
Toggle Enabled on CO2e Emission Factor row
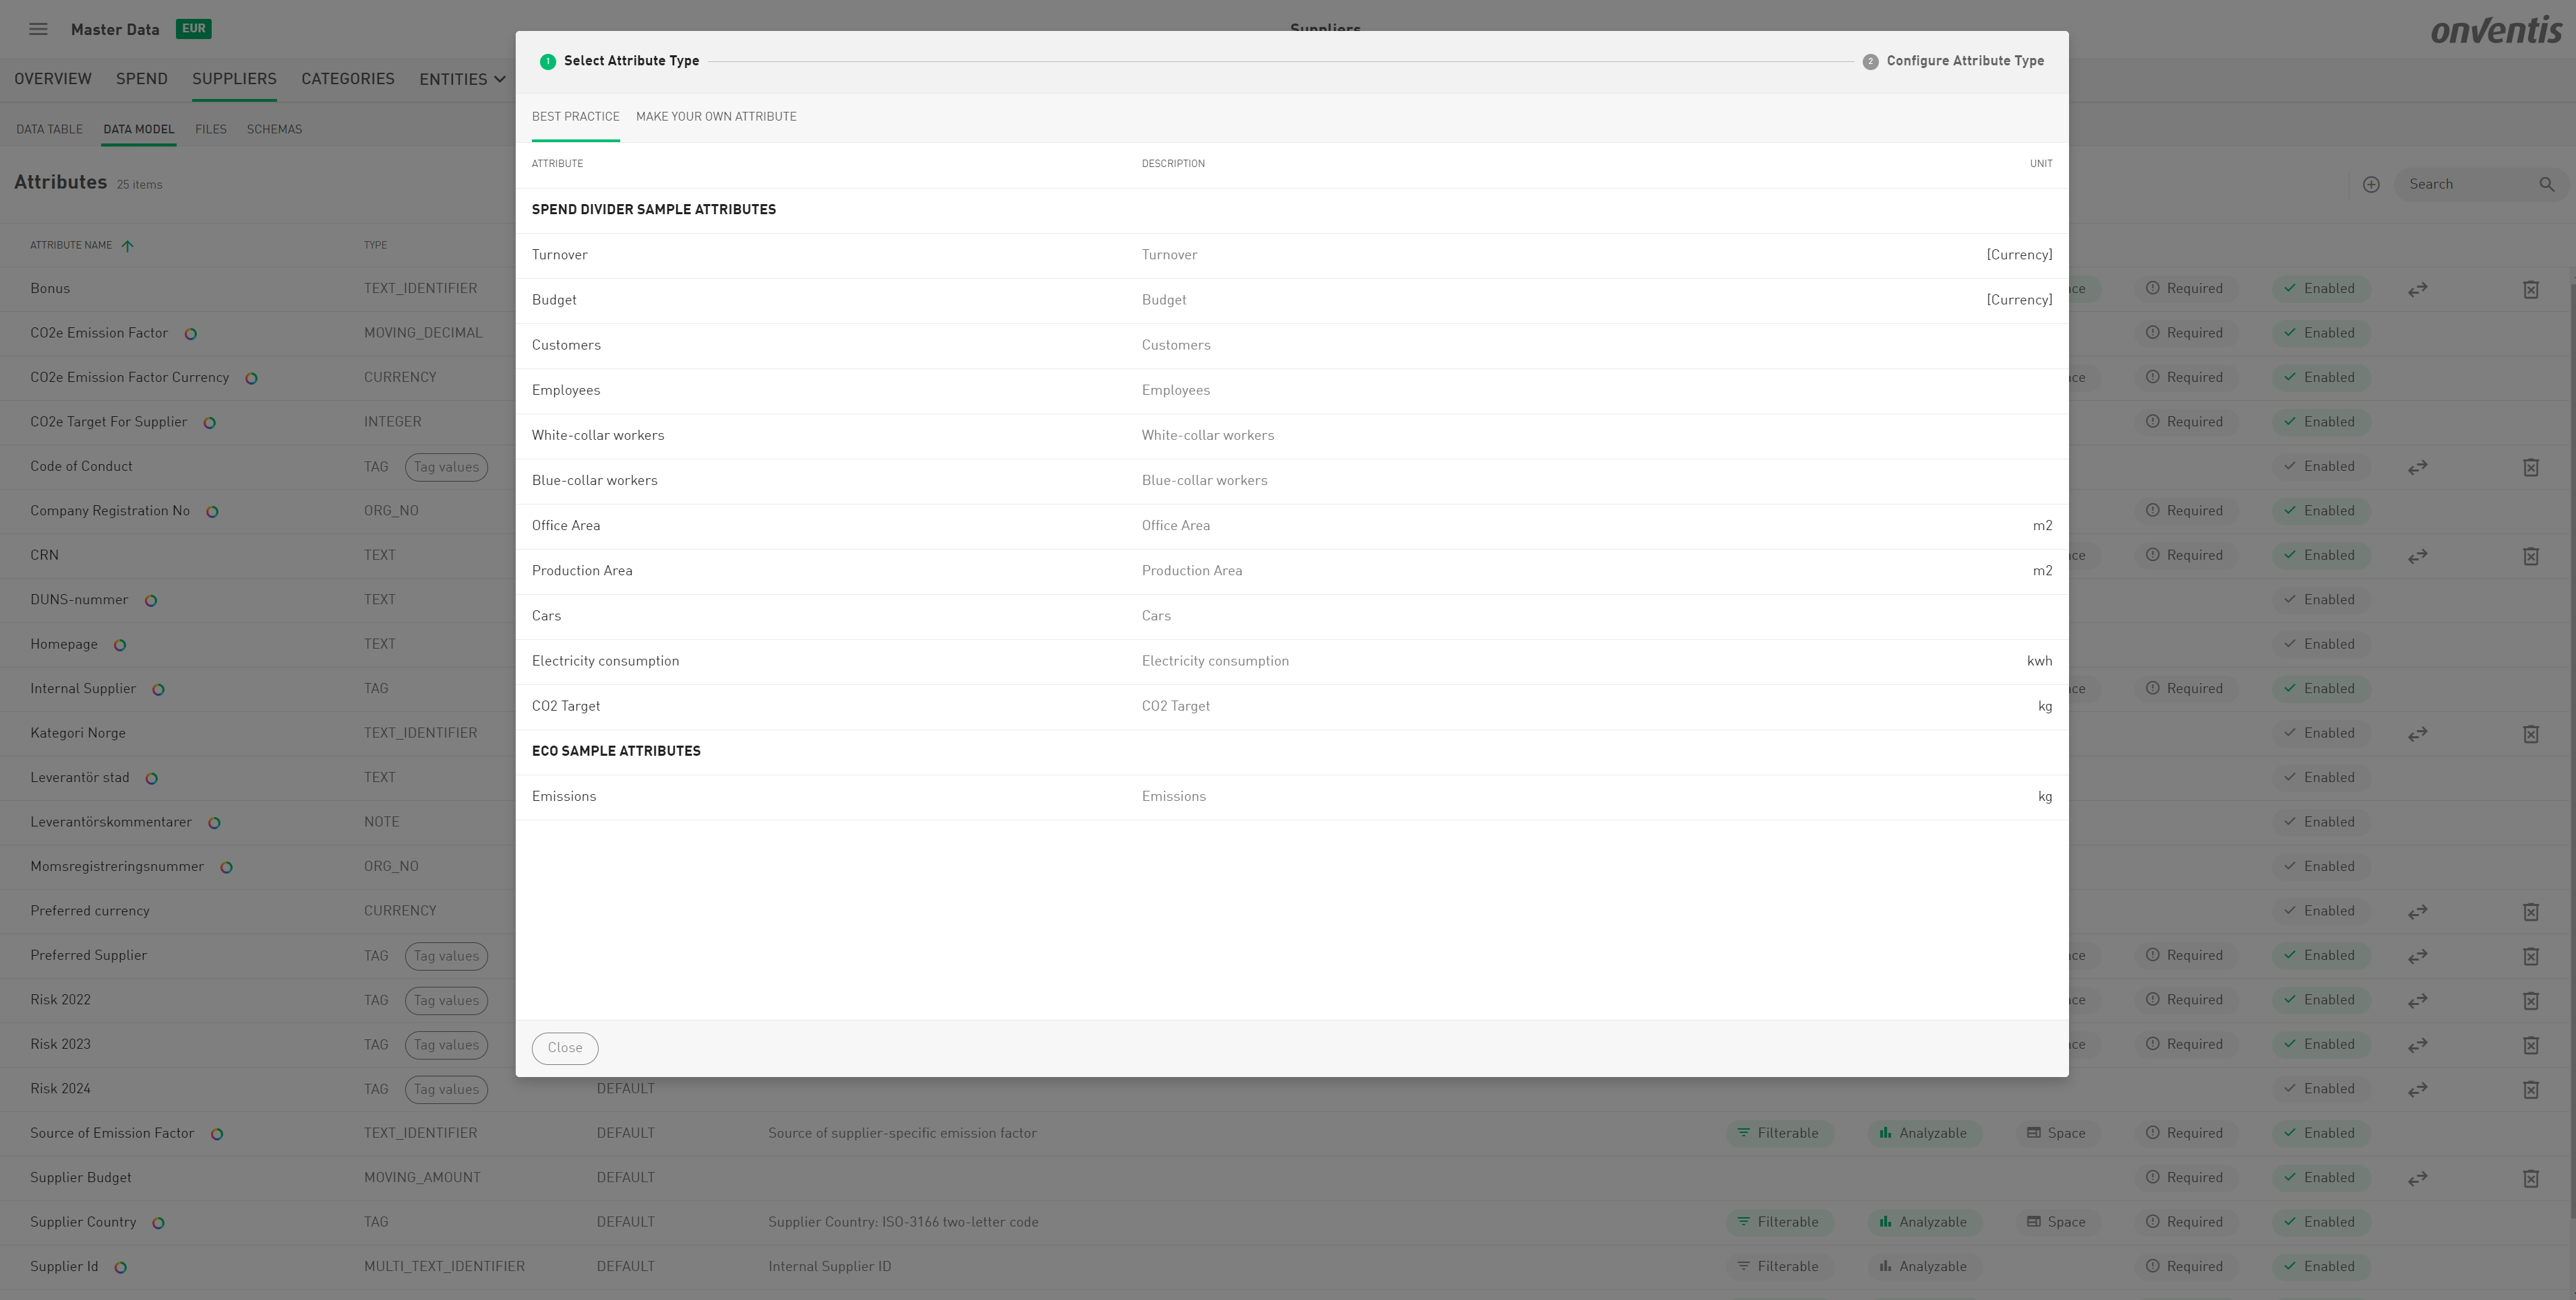click(2320, 333)
